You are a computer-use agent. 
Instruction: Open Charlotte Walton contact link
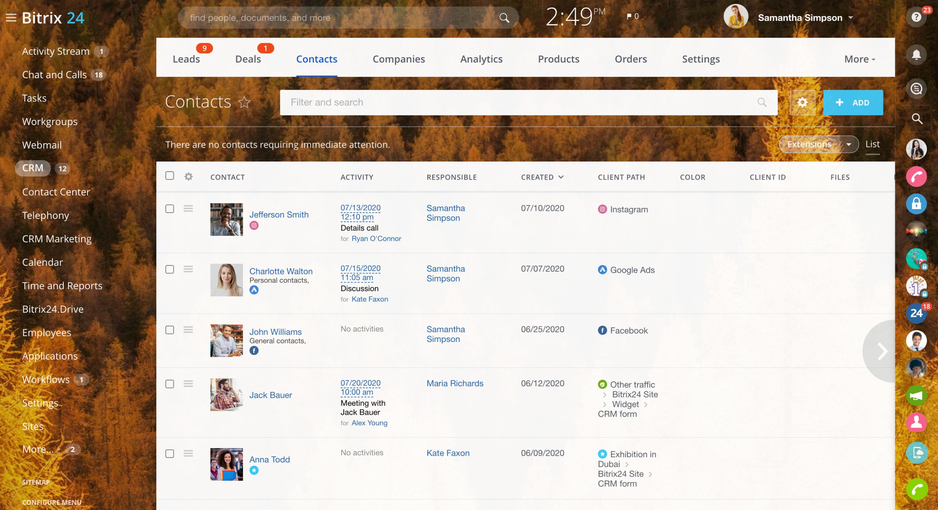(281, 271)
